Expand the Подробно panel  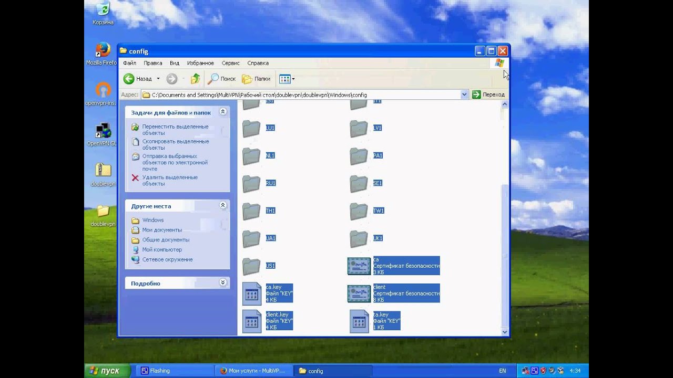point(223,282)
